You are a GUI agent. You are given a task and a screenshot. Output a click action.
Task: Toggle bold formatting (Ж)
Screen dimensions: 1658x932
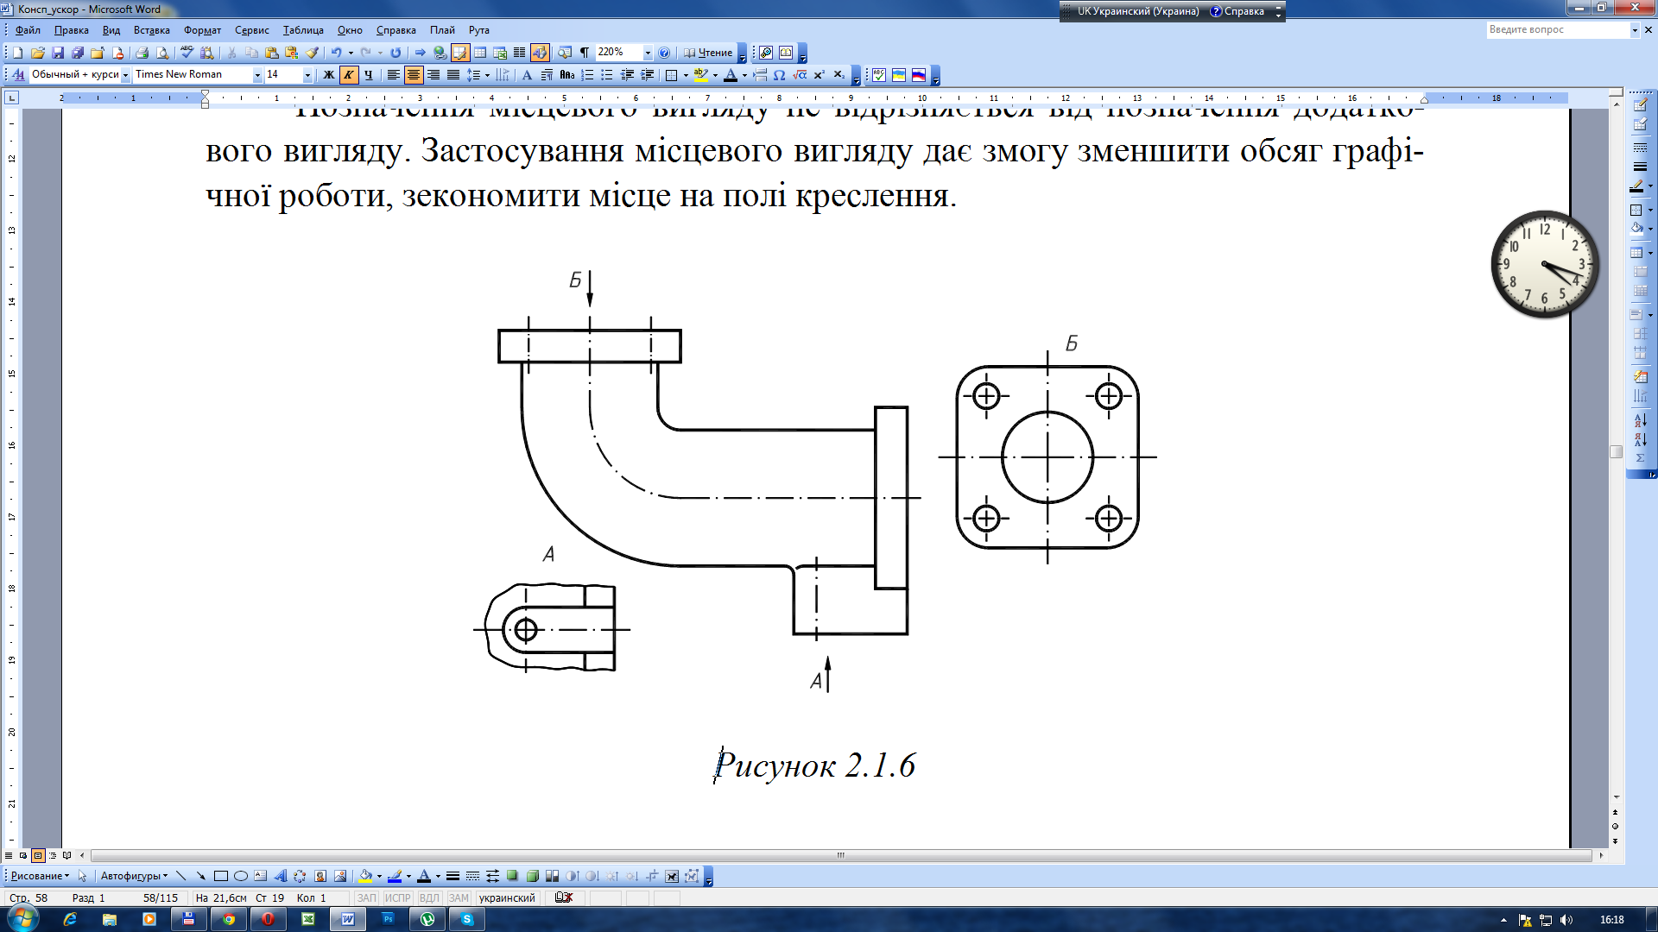click(328, 75)
